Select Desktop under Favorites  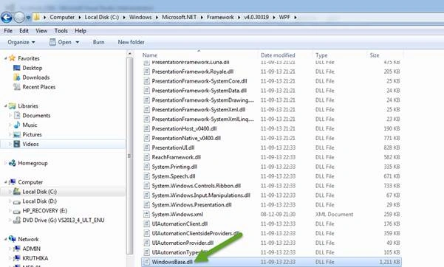tap(33, 68)
